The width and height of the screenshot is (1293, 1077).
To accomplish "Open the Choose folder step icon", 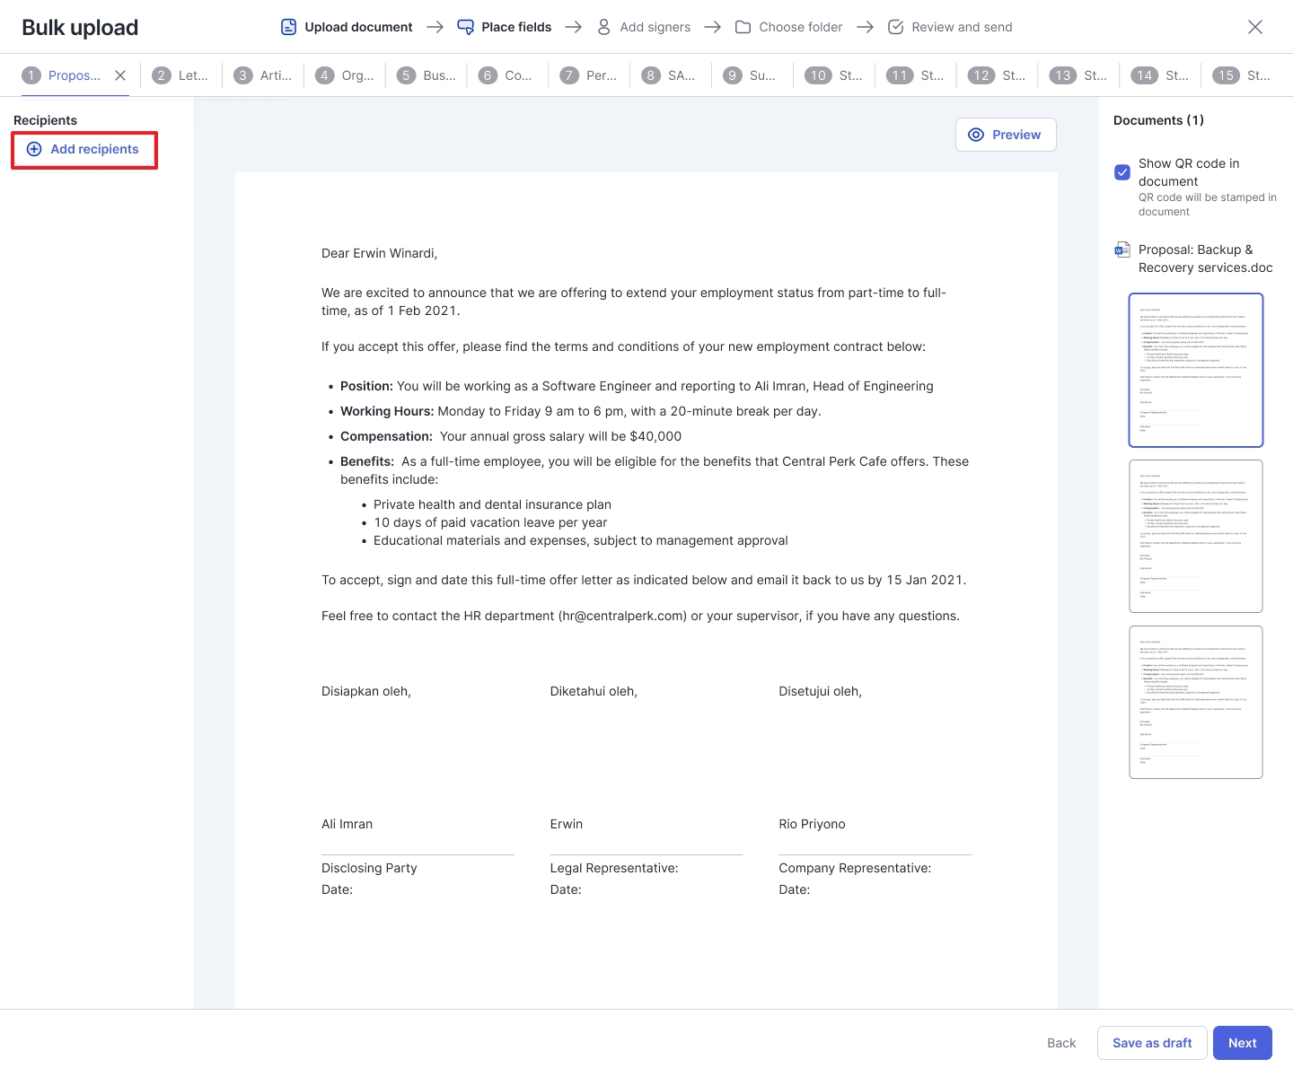I will (743, 27).
